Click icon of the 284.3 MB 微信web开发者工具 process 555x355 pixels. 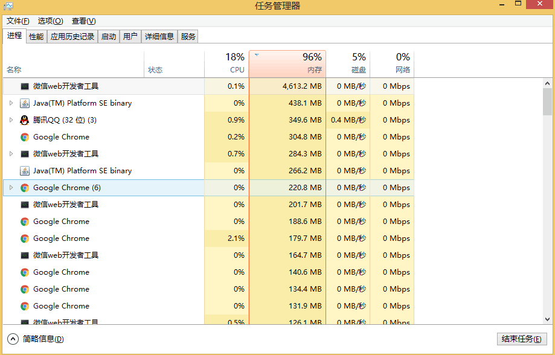pos(24,153)
